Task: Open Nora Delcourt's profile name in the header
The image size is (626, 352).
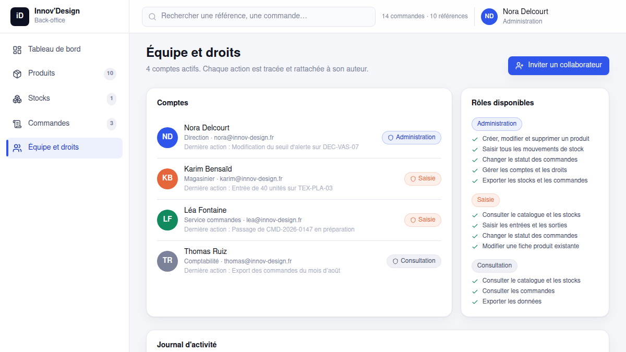Action: click(525, 11)
